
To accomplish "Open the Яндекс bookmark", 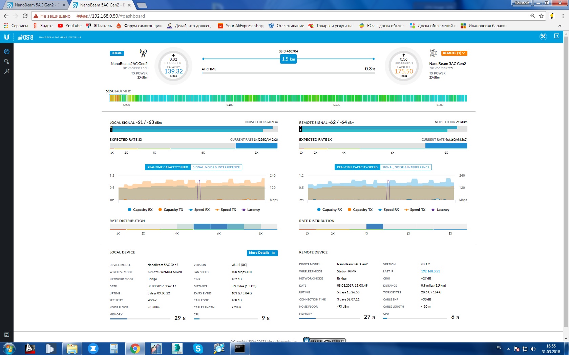I will point(43,26).
